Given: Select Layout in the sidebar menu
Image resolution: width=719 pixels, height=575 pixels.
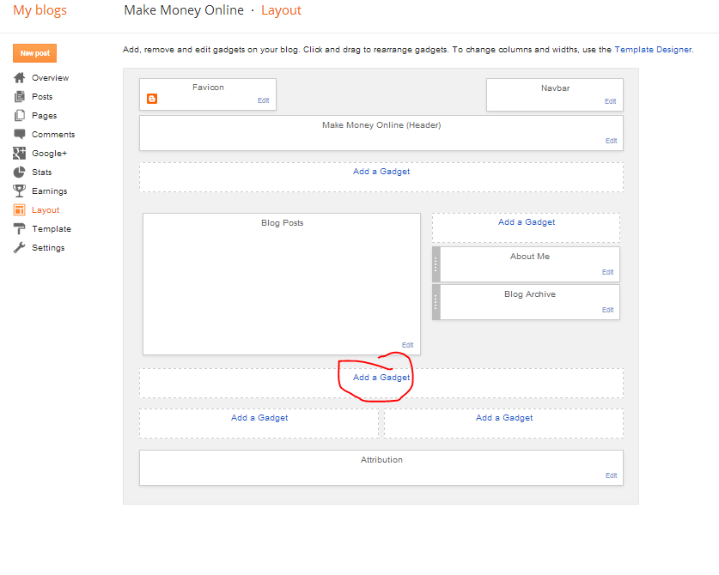Looking at the screenshot, I should (x=46, y=210).
